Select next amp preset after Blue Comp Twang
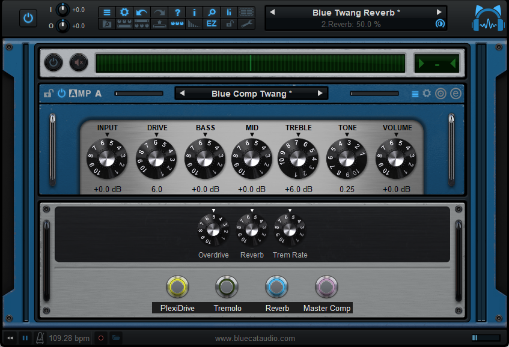 click(320, 94)
